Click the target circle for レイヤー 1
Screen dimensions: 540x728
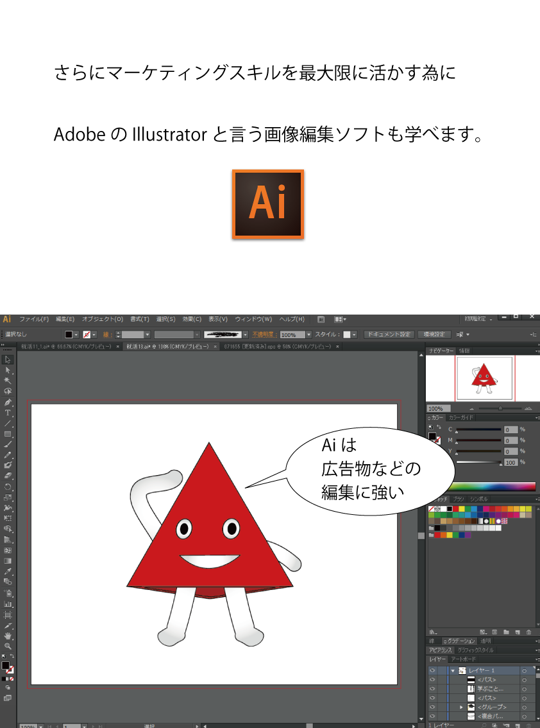524,670
